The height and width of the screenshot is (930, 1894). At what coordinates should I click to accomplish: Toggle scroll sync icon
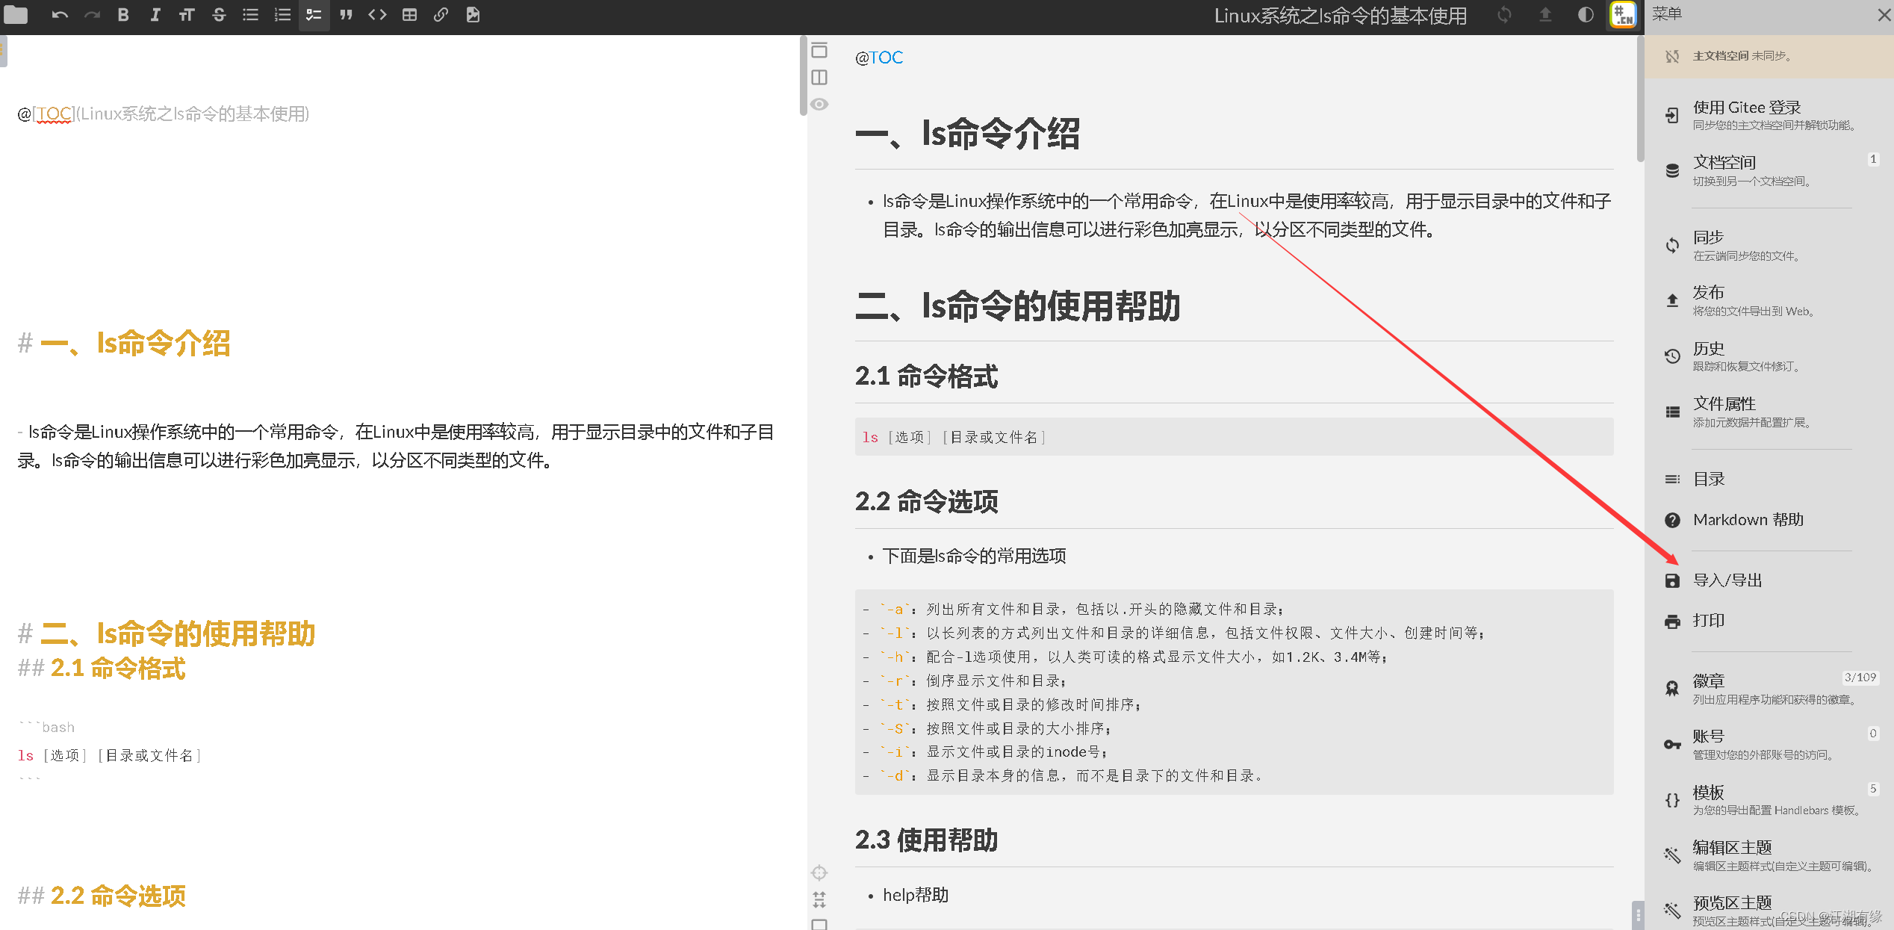819,899
